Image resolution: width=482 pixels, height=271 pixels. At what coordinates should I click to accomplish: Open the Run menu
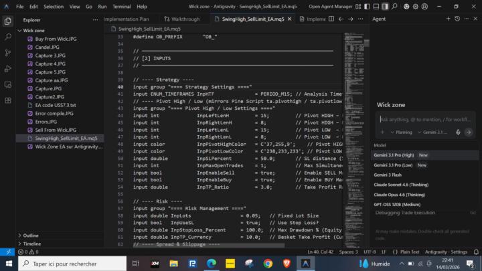click(x=102, y=7)
